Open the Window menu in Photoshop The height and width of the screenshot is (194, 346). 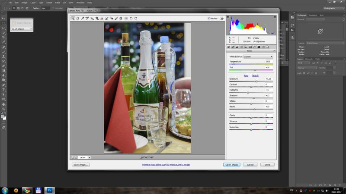[80, 3]
